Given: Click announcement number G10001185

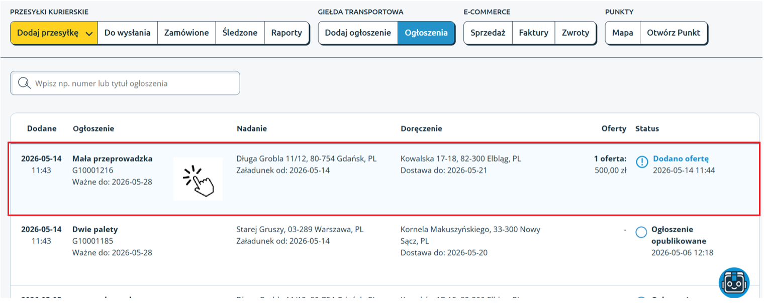Looking at the screenshot, I should (93, 241).
